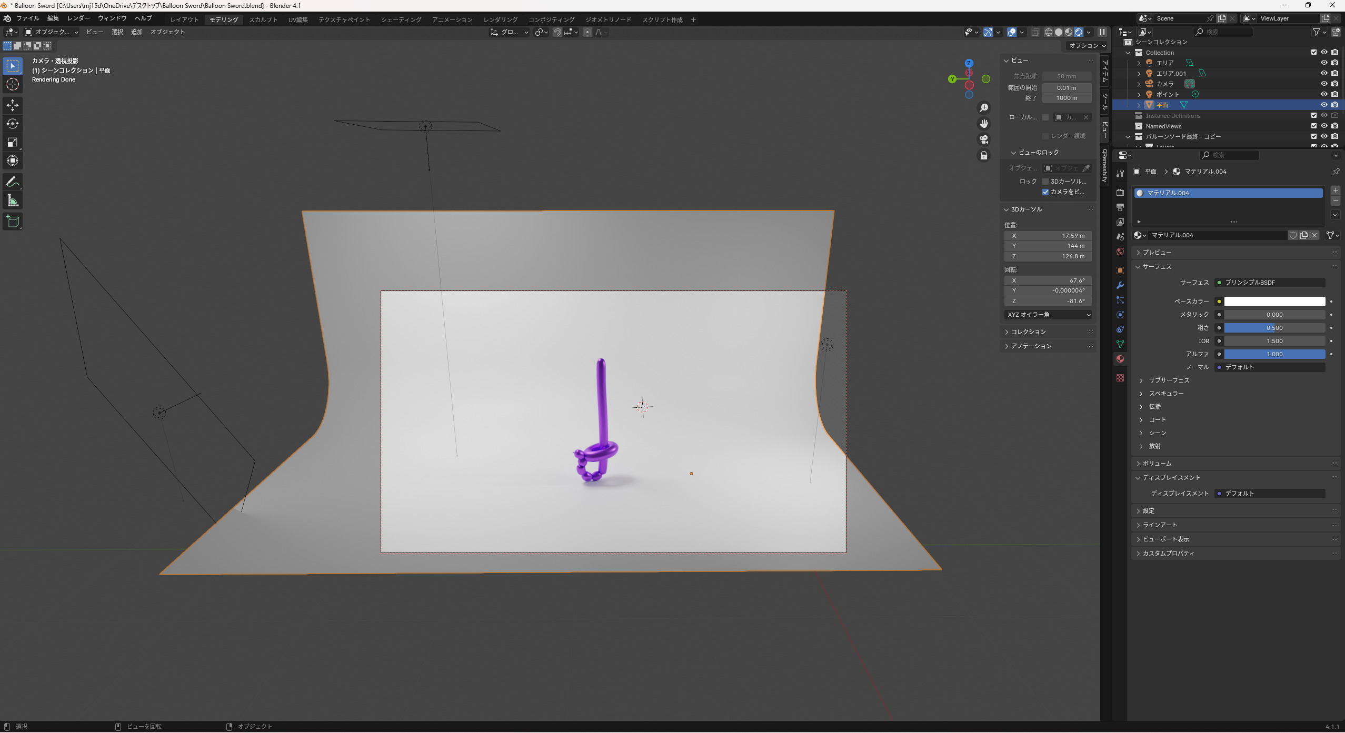Pin the properties editor context
The height and width of the screenshot is (733, 1345).
(1336, 172)
